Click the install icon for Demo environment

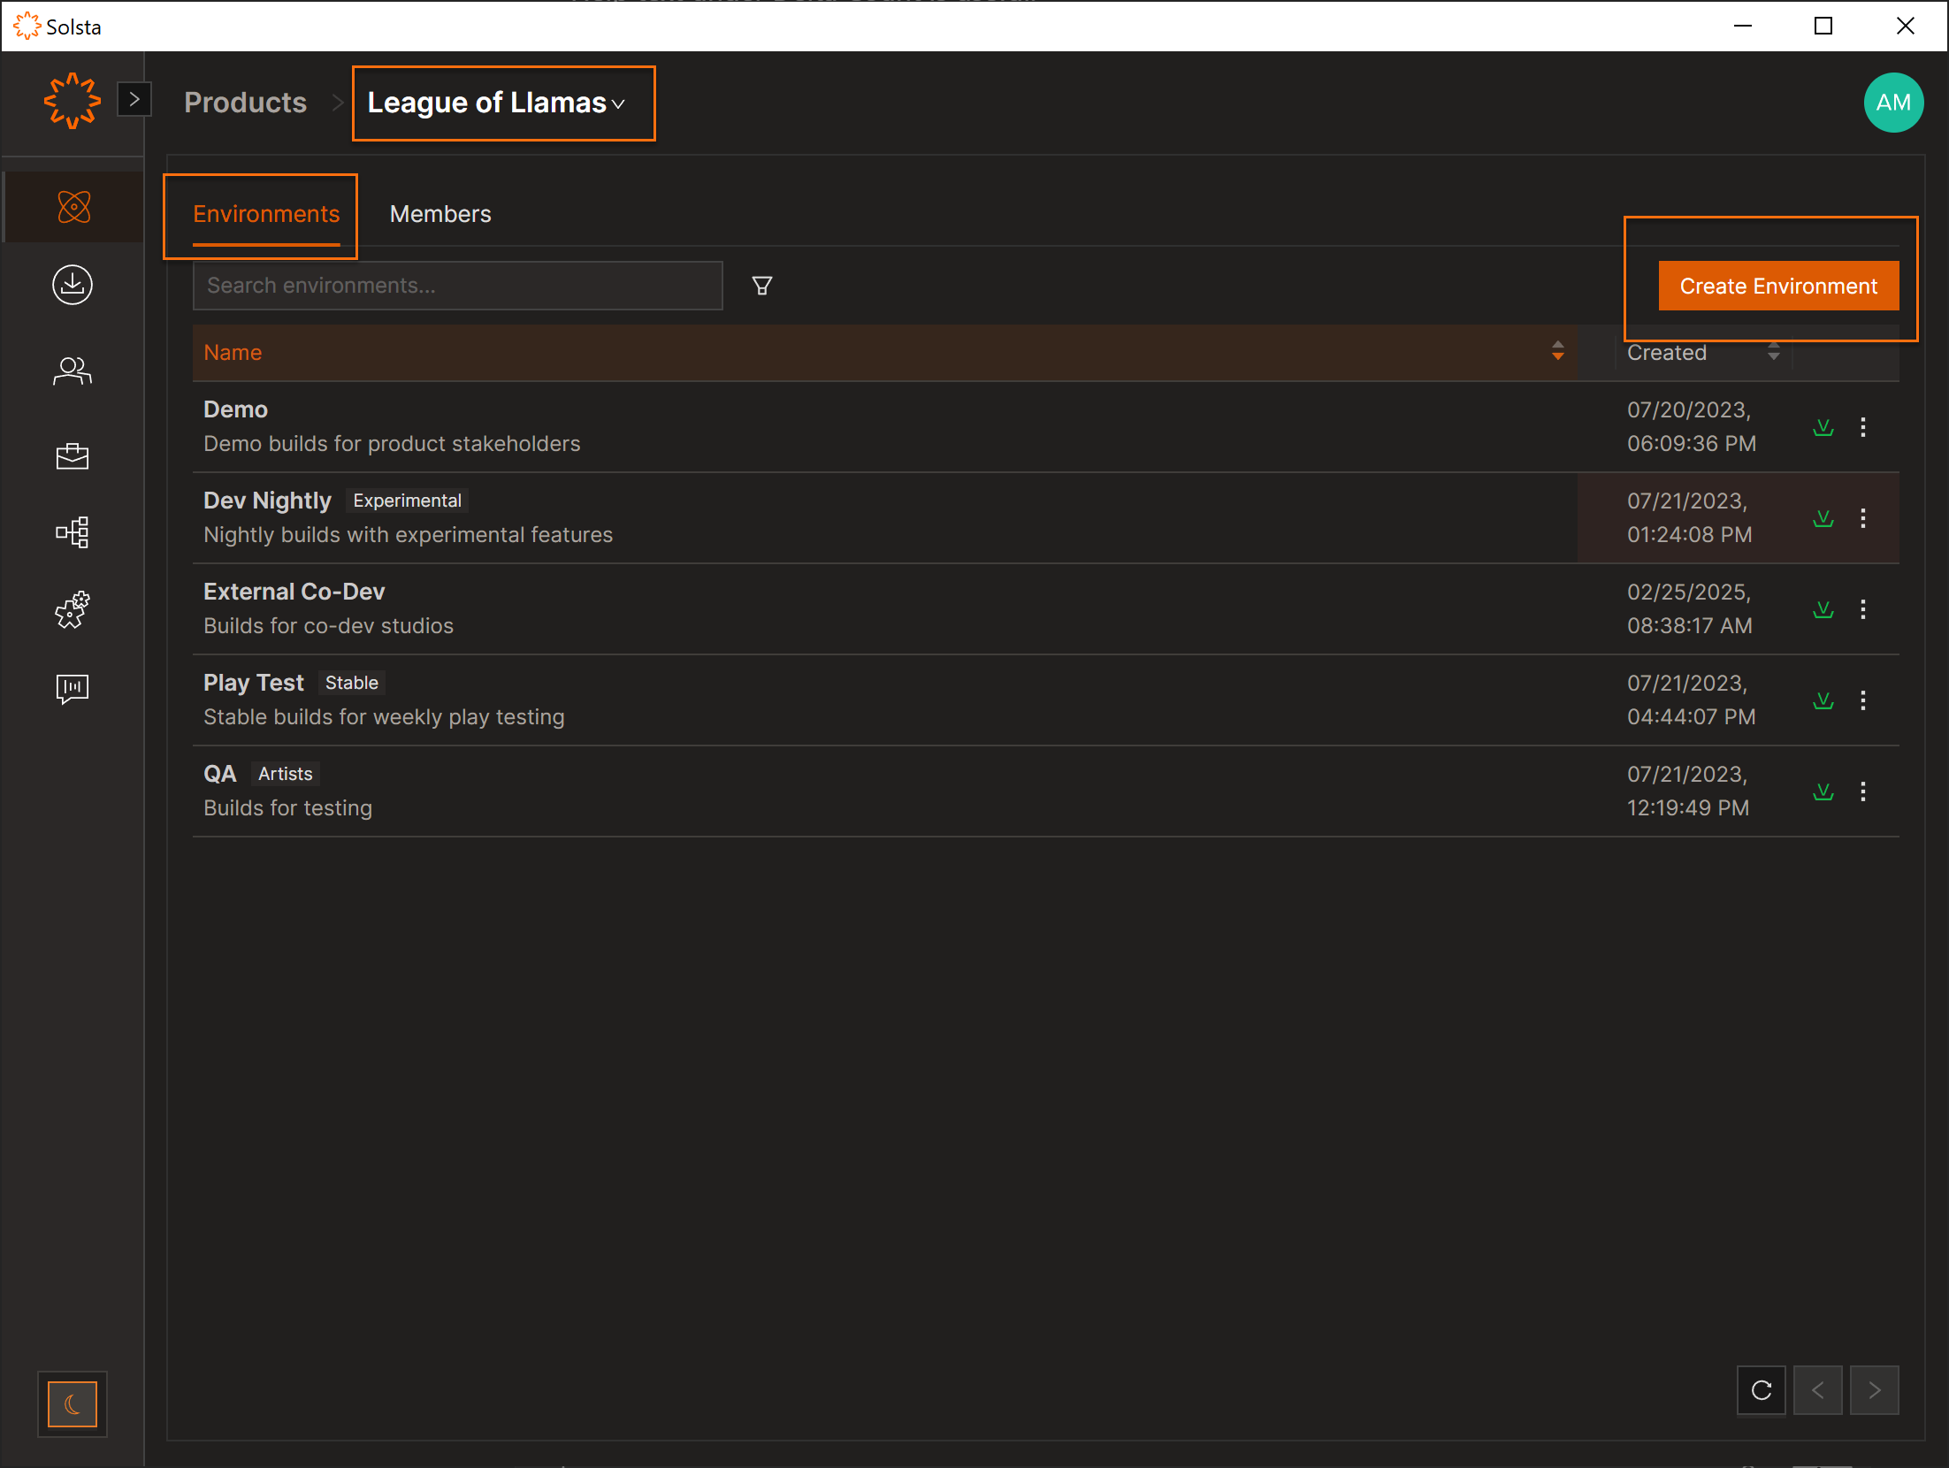(x=1823, y=428)
